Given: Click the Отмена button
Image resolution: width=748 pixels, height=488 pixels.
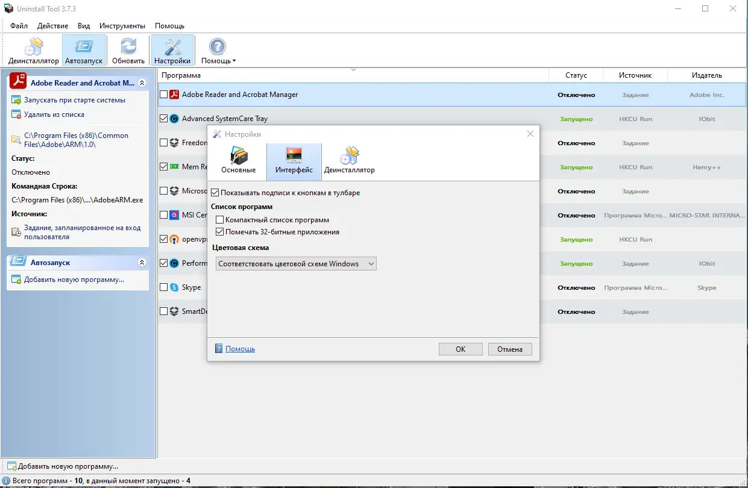Looking at the screenshot, I should (x=510, y=349).
